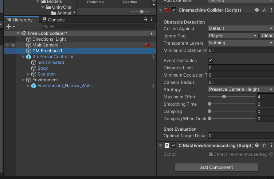
Task: Click the Optimal Target Distance field
Action: click(241, 136)
